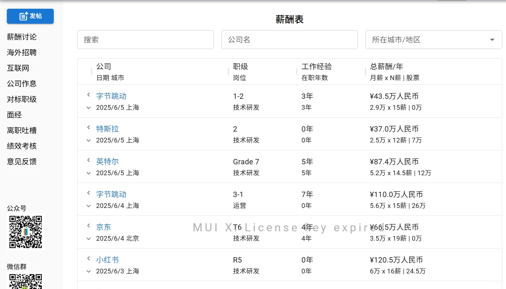The width and height of the screenshot is (506, 289).
Task: Click the left chevron on the 京东 row
Action: [88, 226]
